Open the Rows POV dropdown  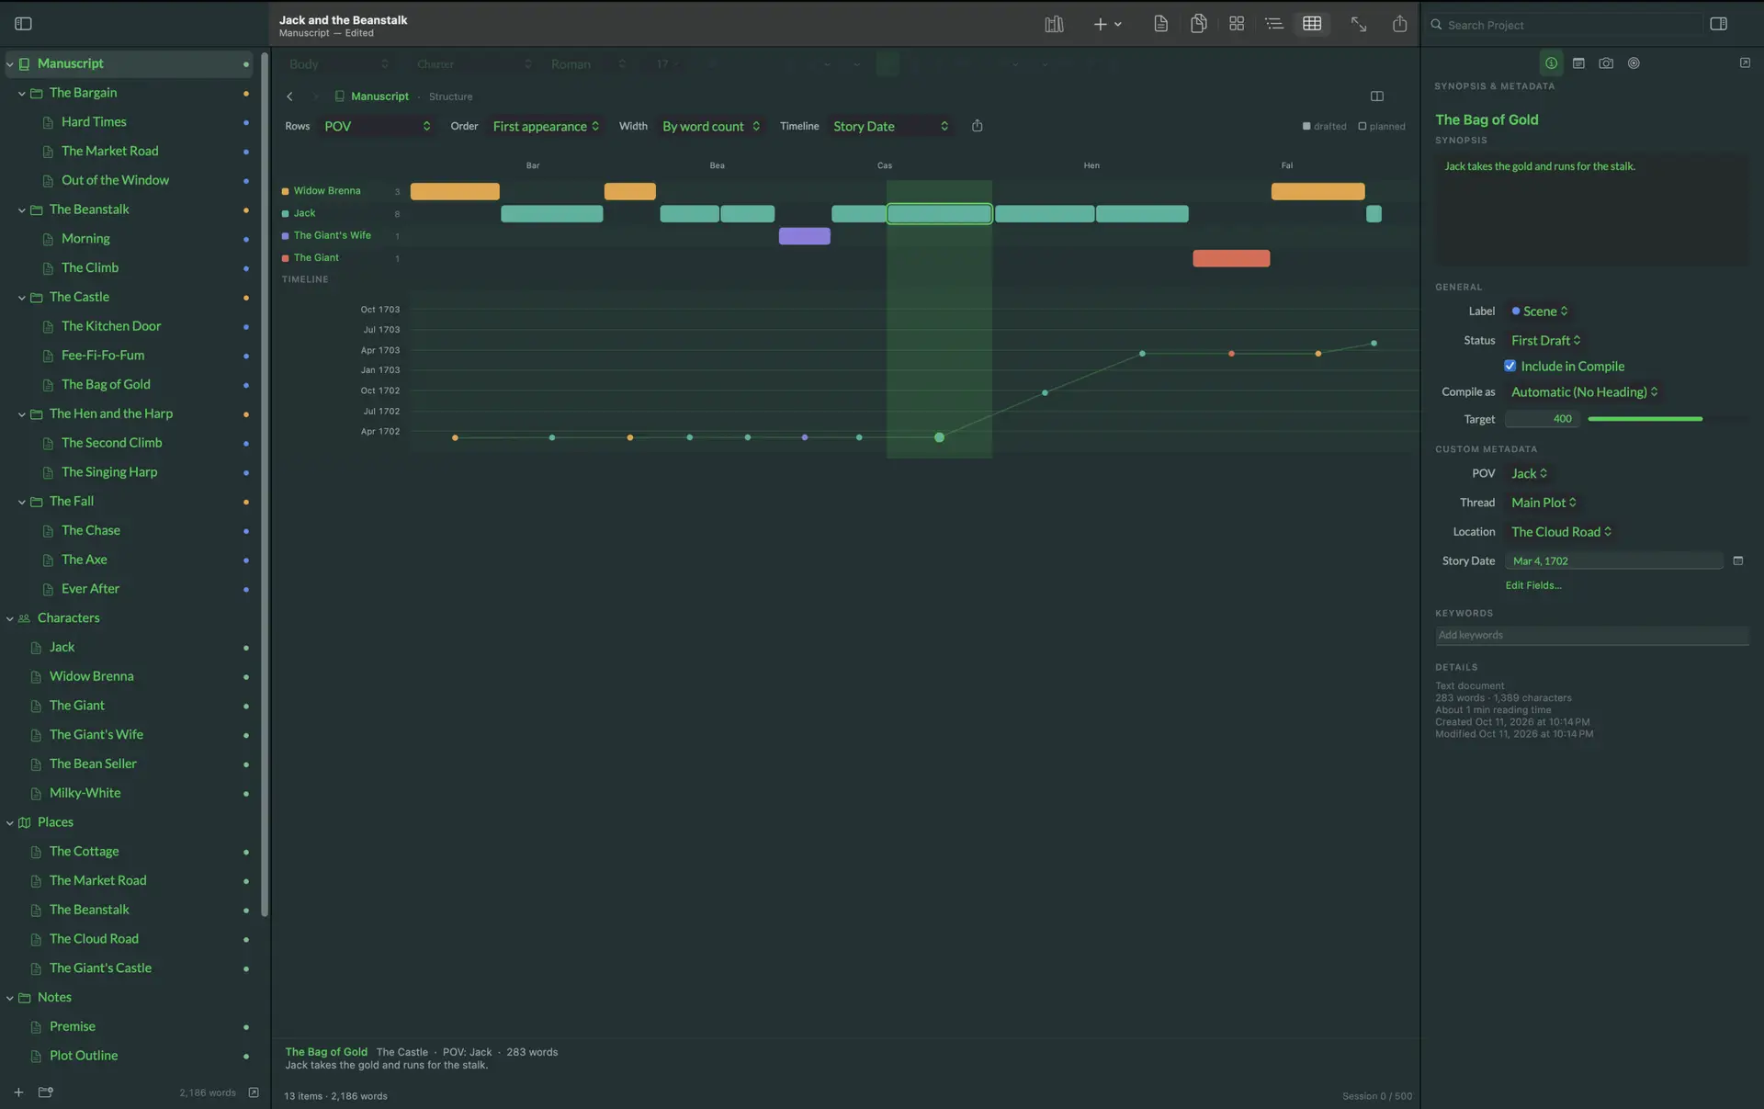[x=378, y=126]
